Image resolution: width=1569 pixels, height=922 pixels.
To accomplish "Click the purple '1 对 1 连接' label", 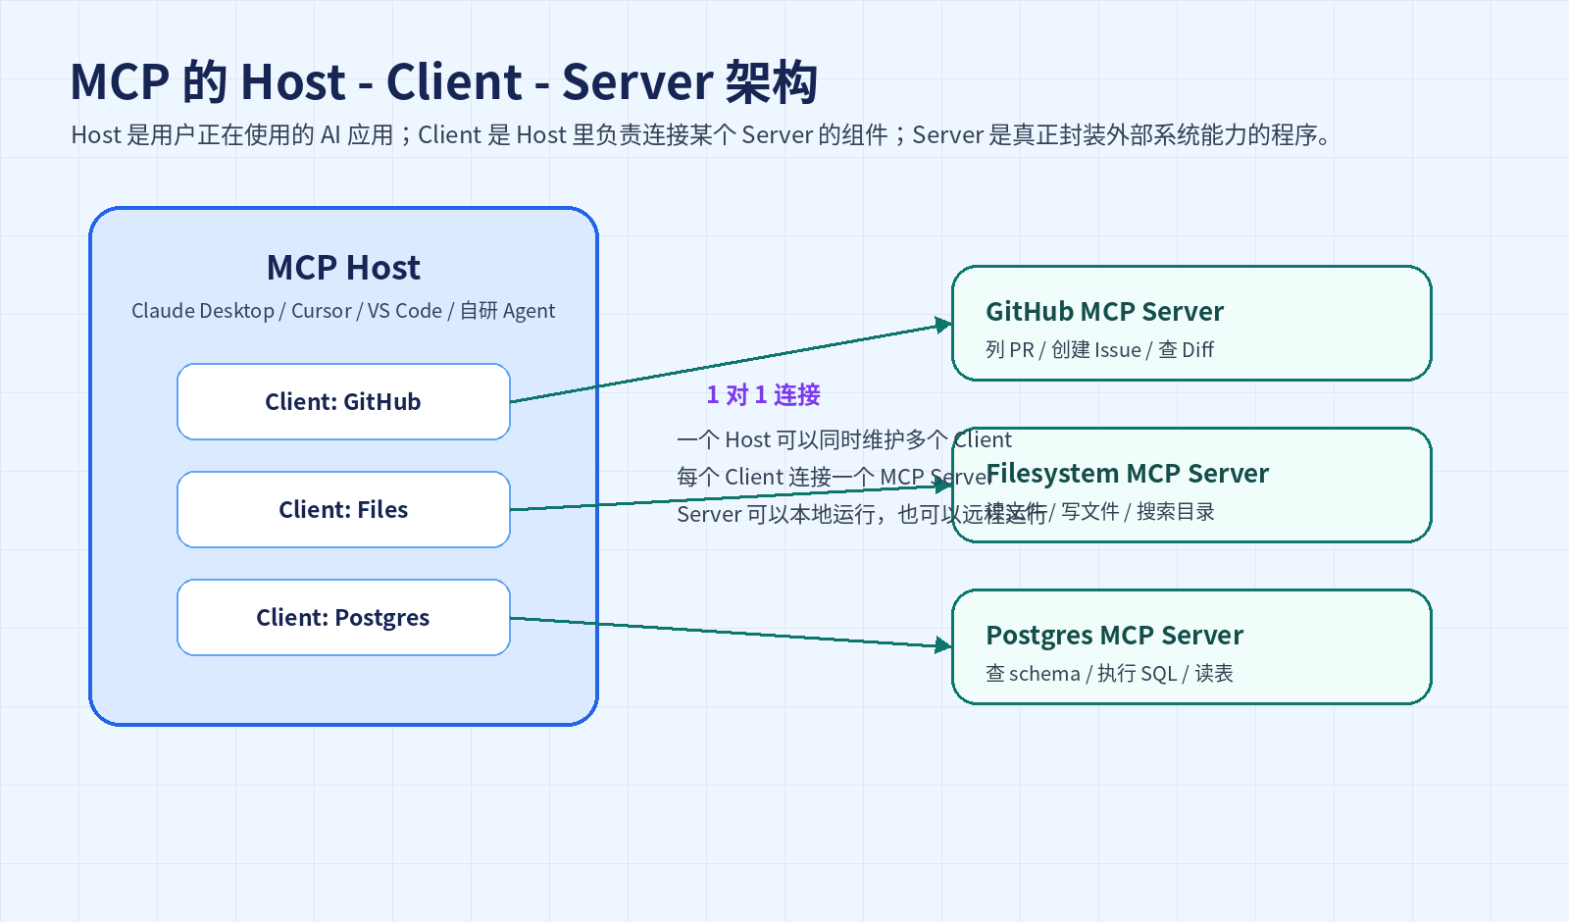I will (x=763, y=394).
